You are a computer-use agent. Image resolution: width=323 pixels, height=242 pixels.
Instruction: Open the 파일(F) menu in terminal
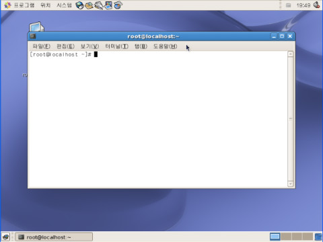(42, 46)
